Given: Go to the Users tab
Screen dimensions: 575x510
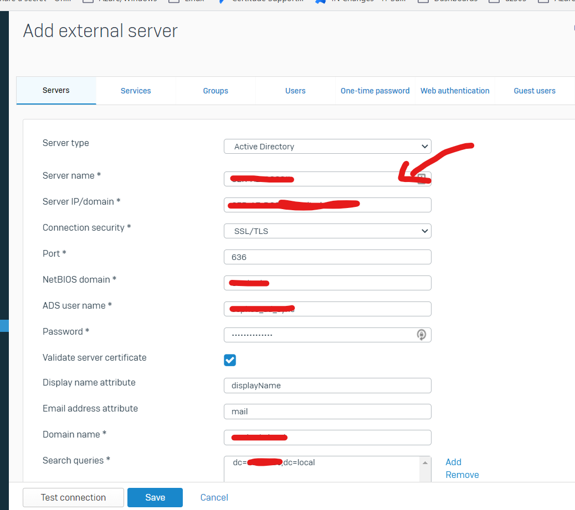Looking at the screenshot, I should click(295, 91).
